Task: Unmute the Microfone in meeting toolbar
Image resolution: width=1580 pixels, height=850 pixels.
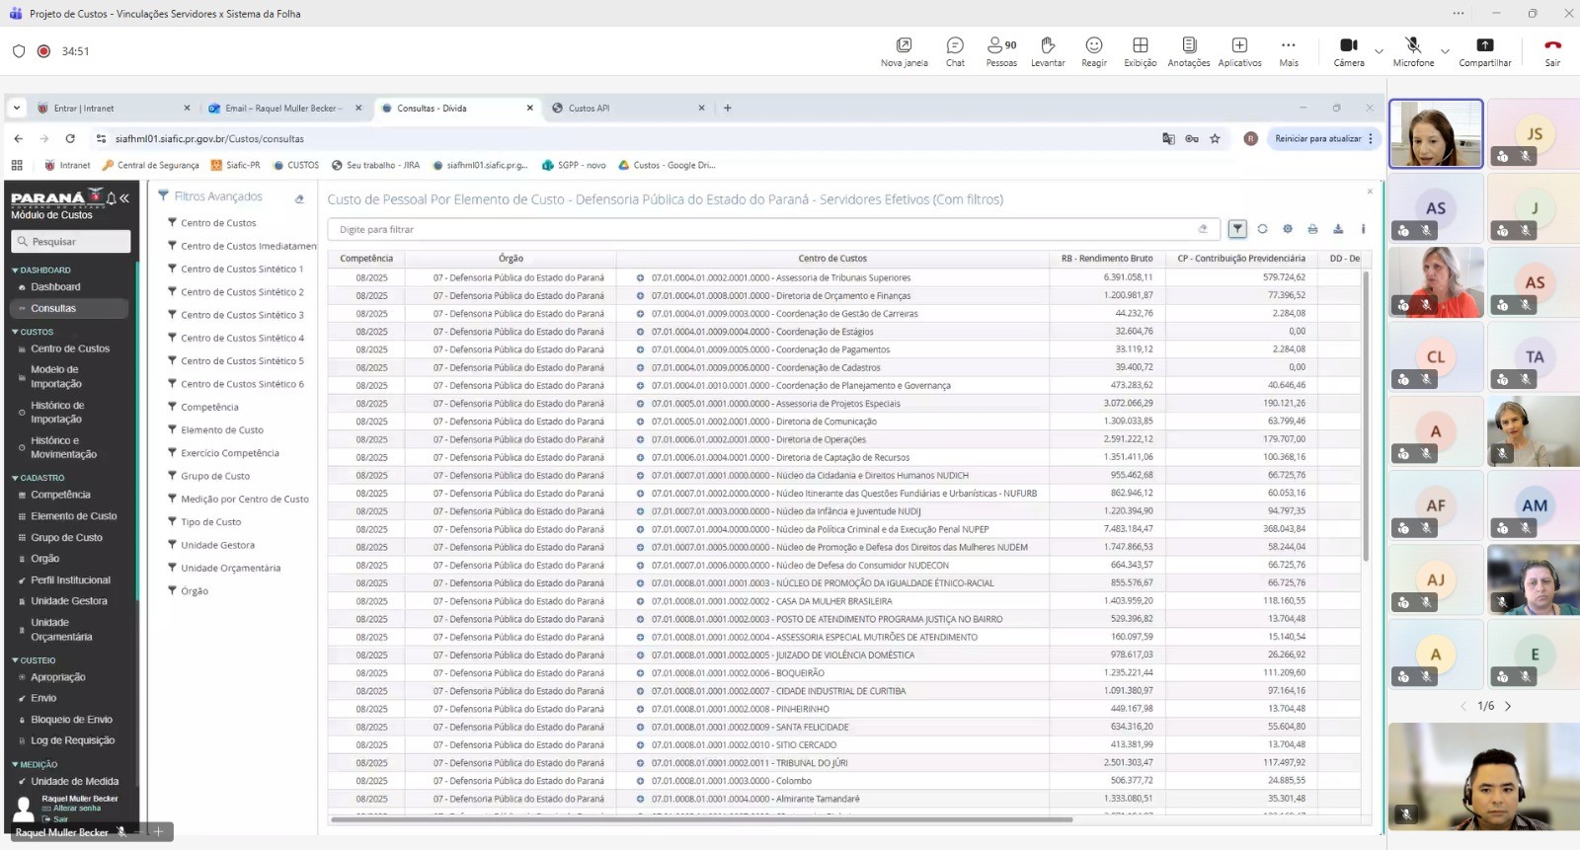Action: pyautogui.click(x=1413, y=51)
